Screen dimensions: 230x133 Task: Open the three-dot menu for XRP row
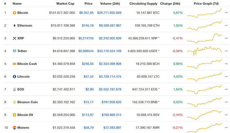click(226, 38)
